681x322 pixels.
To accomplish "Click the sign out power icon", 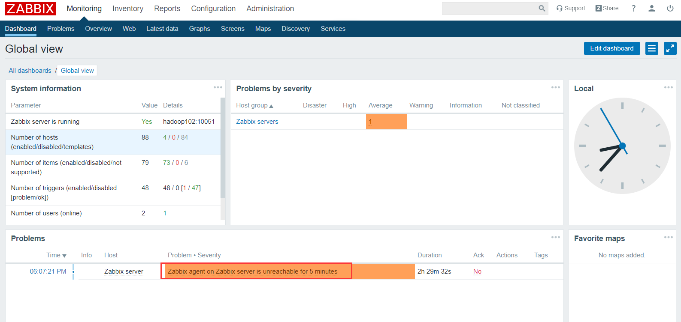I will coord(670,8).
